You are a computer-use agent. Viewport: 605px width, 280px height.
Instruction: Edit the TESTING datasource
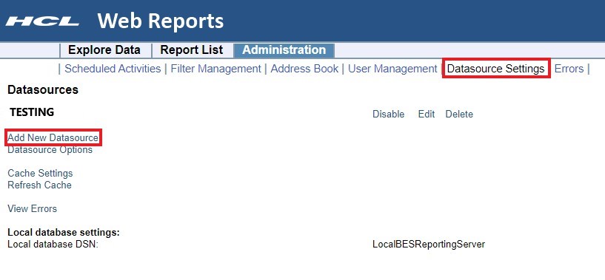pos(427,114)
